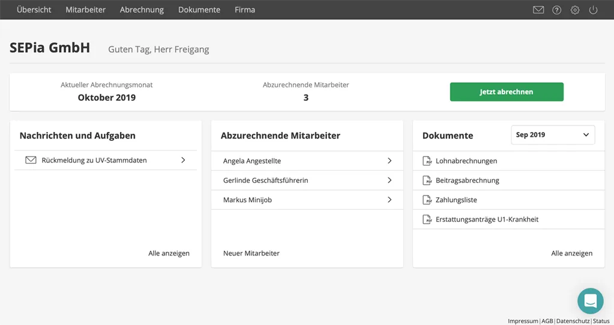
Task: Open the Mitarbeiter menu
Action: (x=85, y=10)
